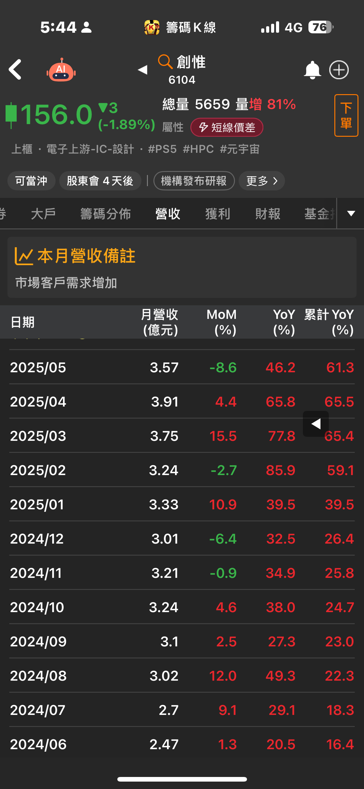The width and height of the screenshot is (364, 789).
Task: Tap the -8.6 MoM value
Action: click(x=223, y=367)
